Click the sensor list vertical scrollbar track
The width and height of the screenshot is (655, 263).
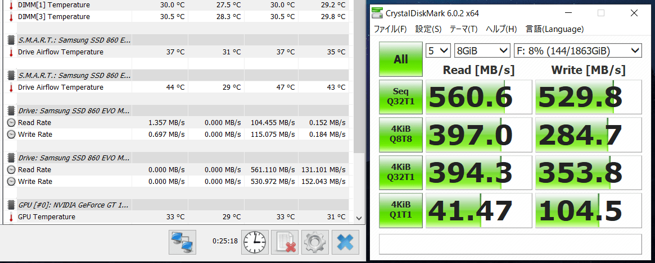tap(359, 183)
